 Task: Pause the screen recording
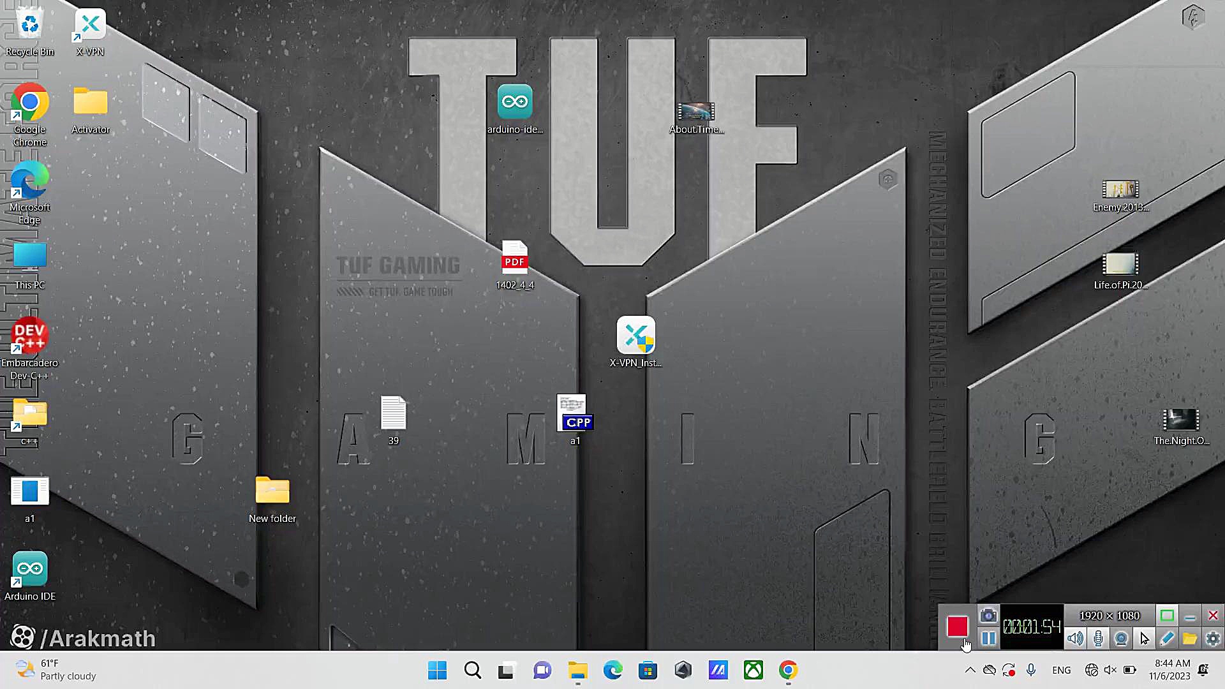click(x=988, y=639)
